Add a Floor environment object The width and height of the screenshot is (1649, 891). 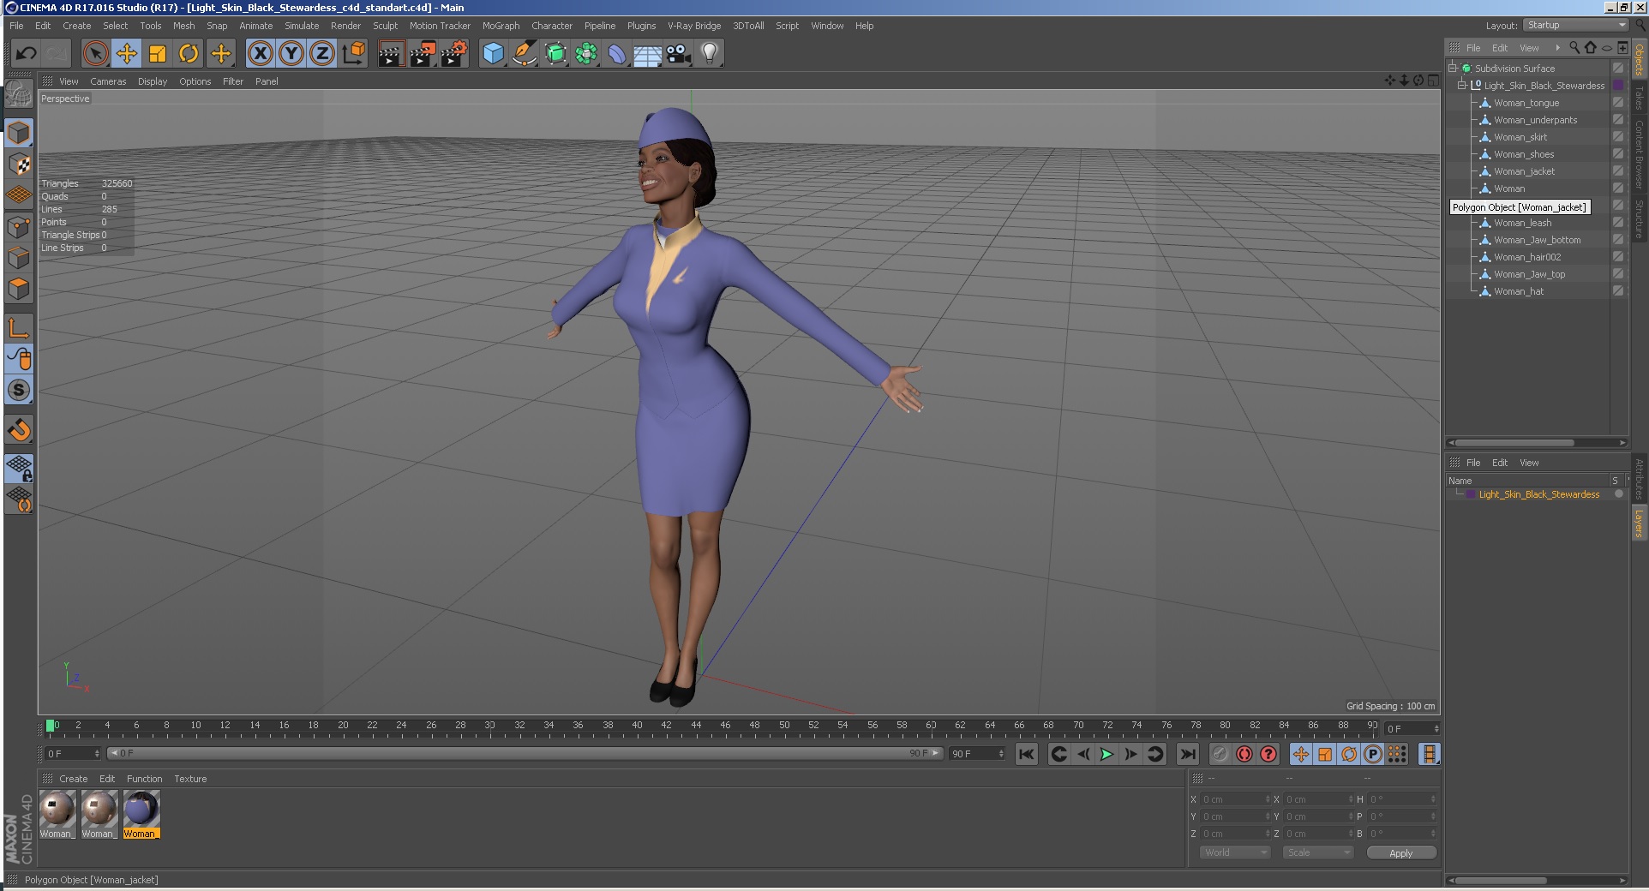[648, 53]
